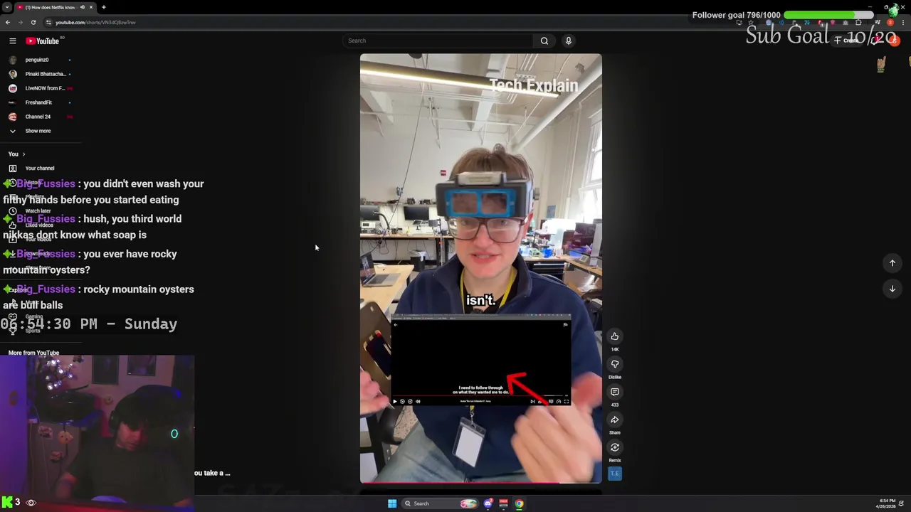Open the tab search dropdown arrow
Screen dimensions: 911x512
click(6, 7)
